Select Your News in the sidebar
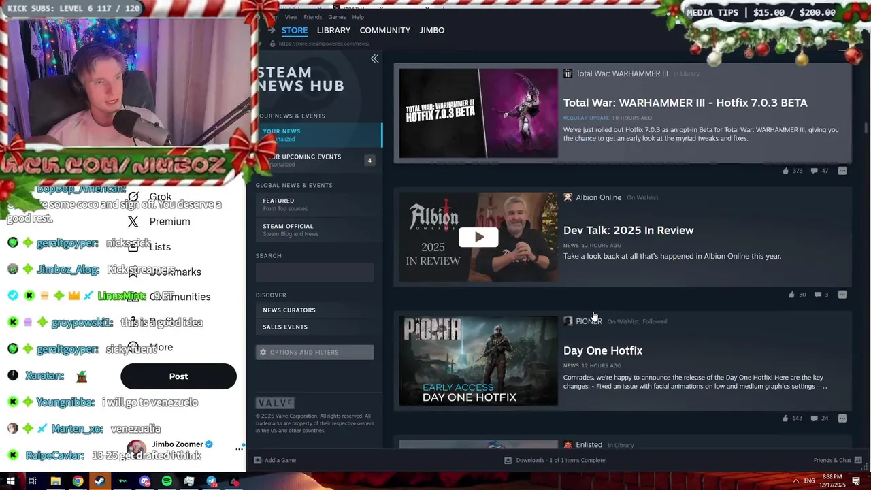Viewport: 871px width, 490px height. [x=318, y=135]
